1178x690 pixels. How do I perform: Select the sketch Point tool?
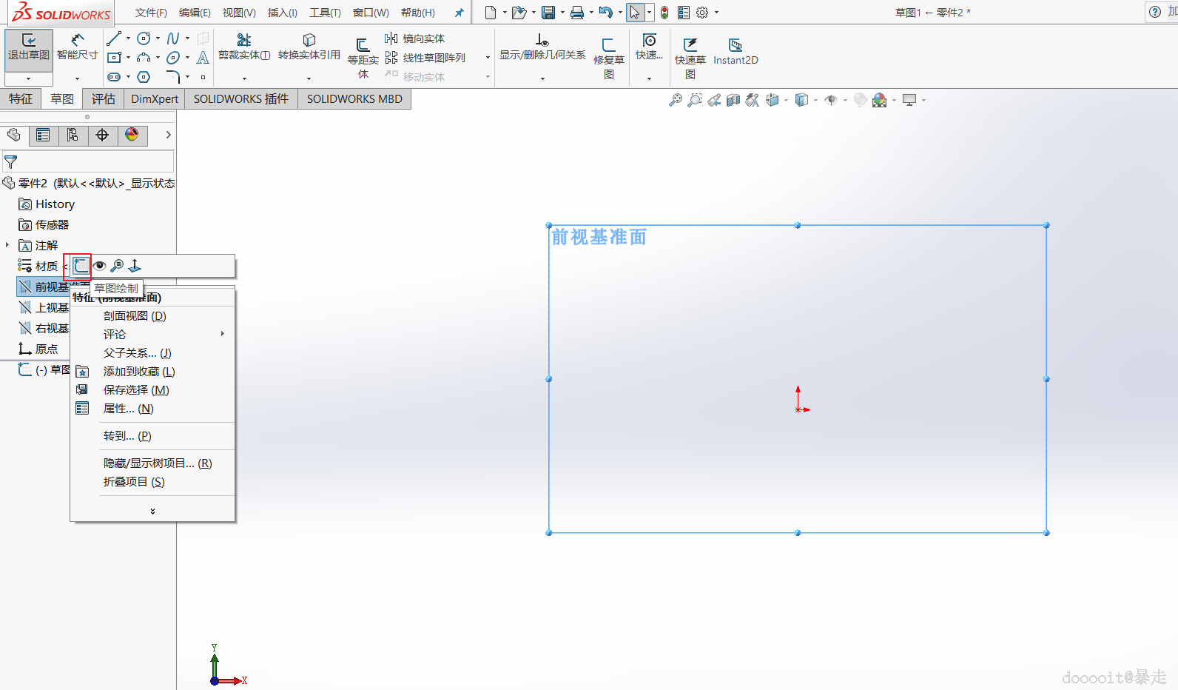(x=203, y=77)
